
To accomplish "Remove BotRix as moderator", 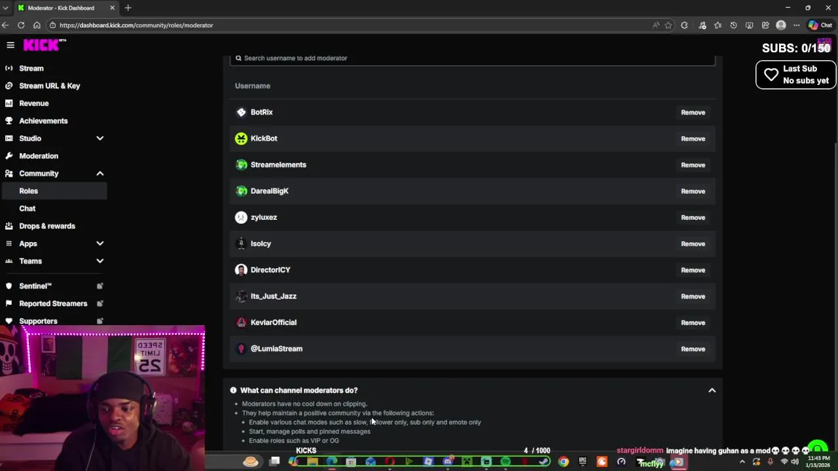I will (693, 113).
